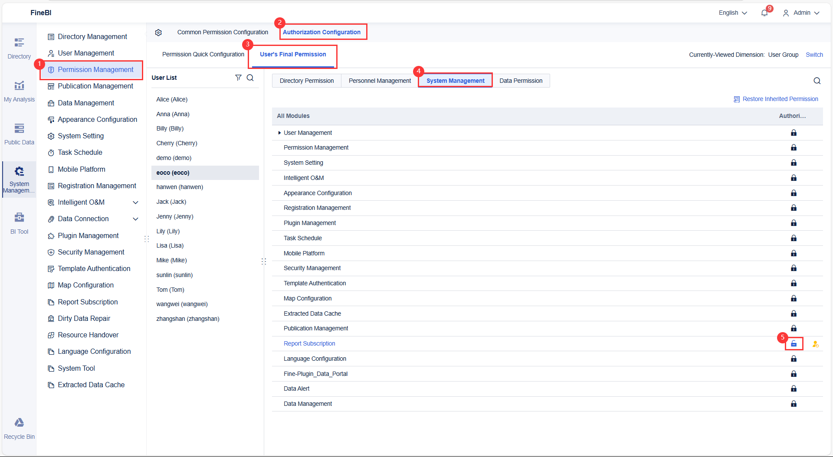Click the User List search icon
Image resolution: width=833 pixels, height=457 pixels.
pos(250,78)
